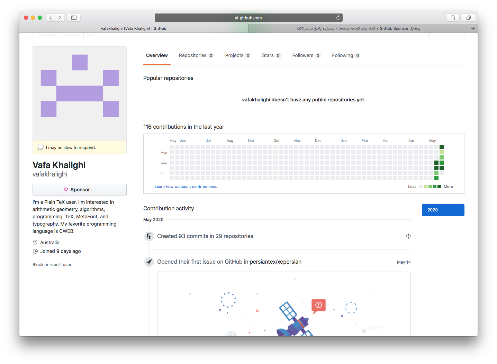The image size is (497, 364).
Task: Click the Created 93 commits in 29 repositories text
Action: (x=205, y=236)
